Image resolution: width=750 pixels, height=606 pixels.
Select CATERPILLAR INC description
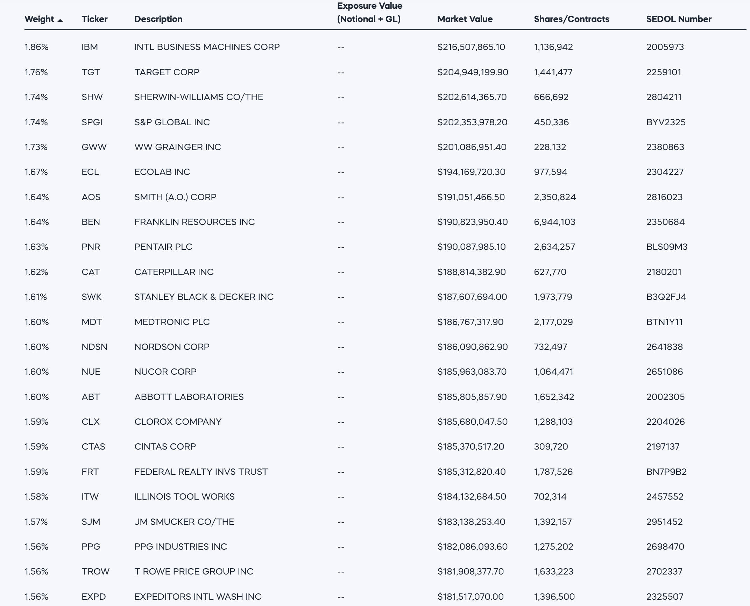(174, 272)
